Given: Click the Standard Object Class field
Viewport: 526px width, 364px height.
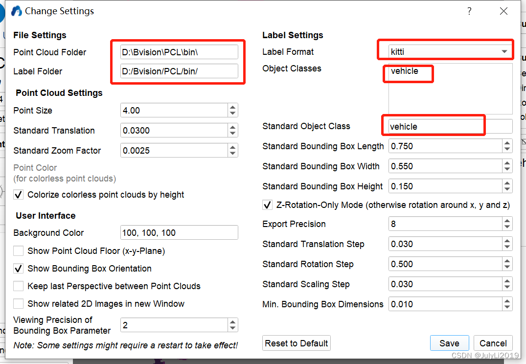Looking at the screenshot, I should pyautogui.click(x=450, y=127).
